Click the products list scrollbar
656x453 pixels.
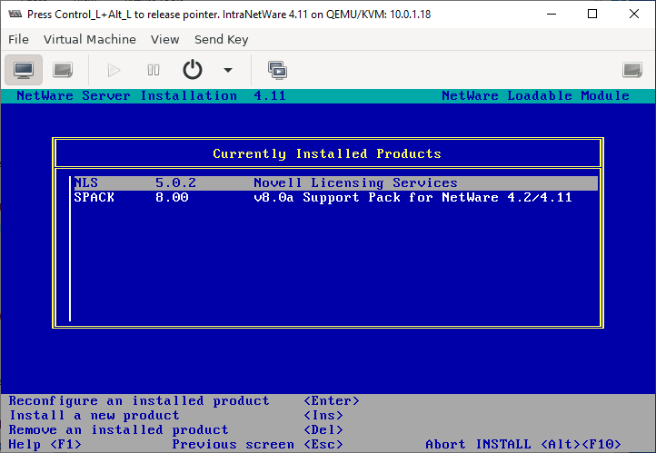pos(70,249)
